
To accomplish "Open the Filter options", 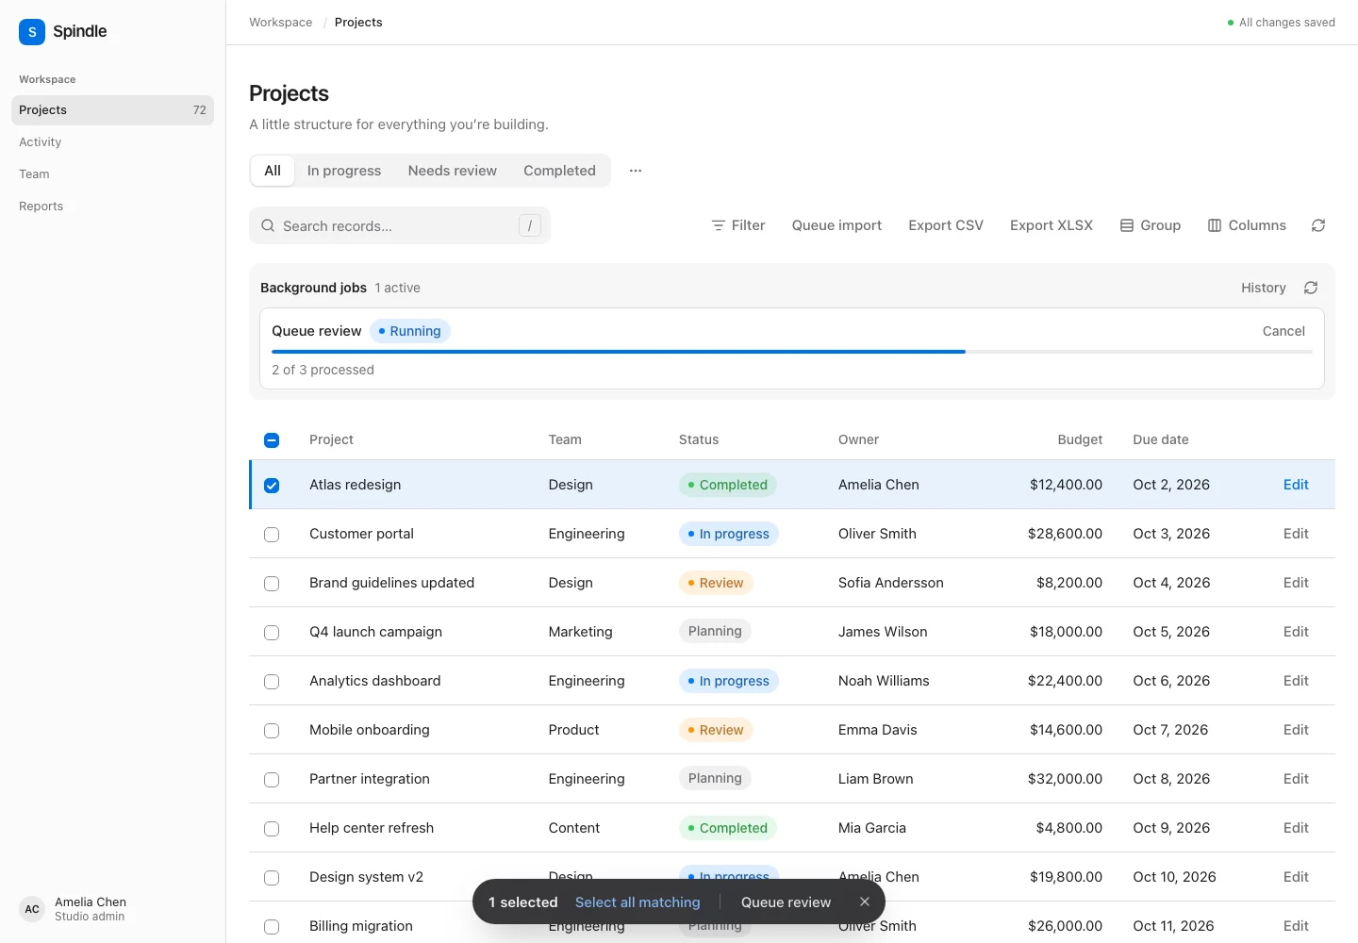I will [x=738, y=225].
